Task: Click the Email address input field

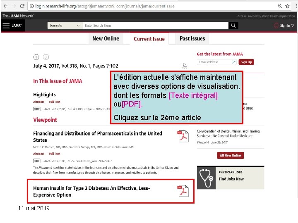Action: [x=216, y=62]
